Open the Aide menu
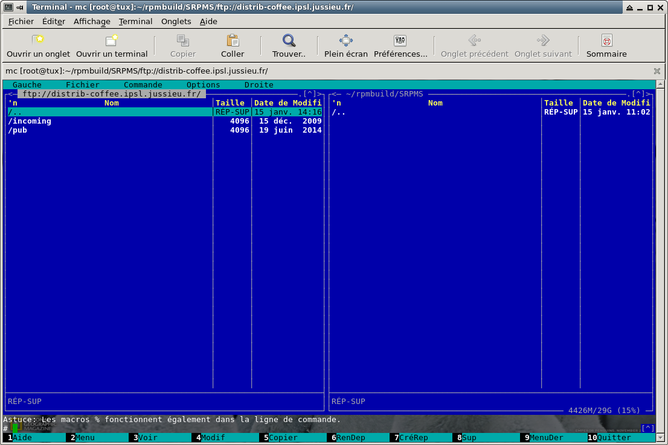668x445 pixels. point(208,21)
